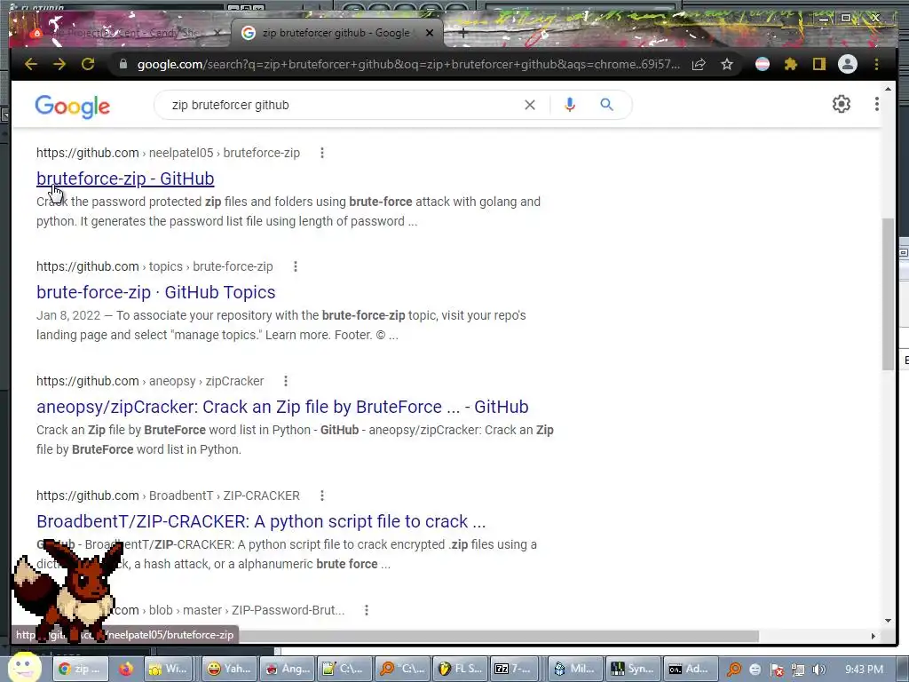Close the Candy Shop tab
This screenshot has width=909, height=682.
(x=217, y=33)
